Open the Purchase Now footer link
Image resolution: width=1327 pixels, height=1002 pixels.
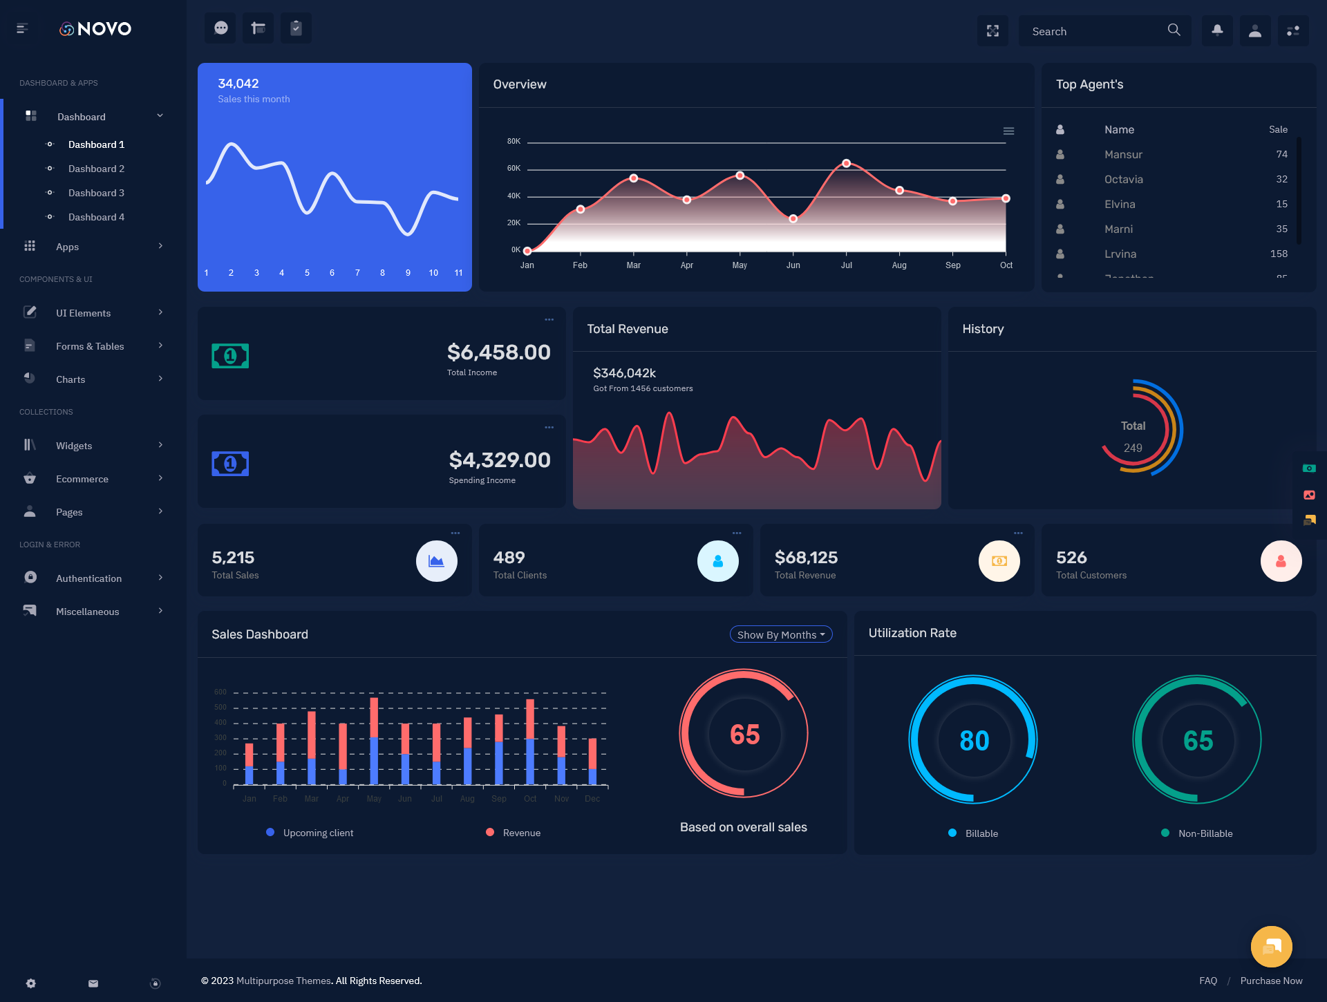coord(1271,981)
